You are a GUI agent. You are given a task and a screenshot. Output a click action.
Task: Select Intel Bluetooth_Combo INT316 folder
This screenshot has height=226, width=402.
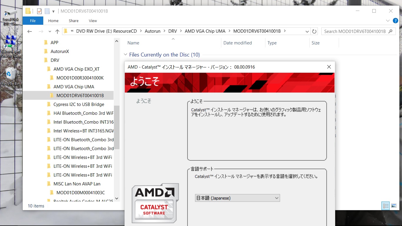84,122
